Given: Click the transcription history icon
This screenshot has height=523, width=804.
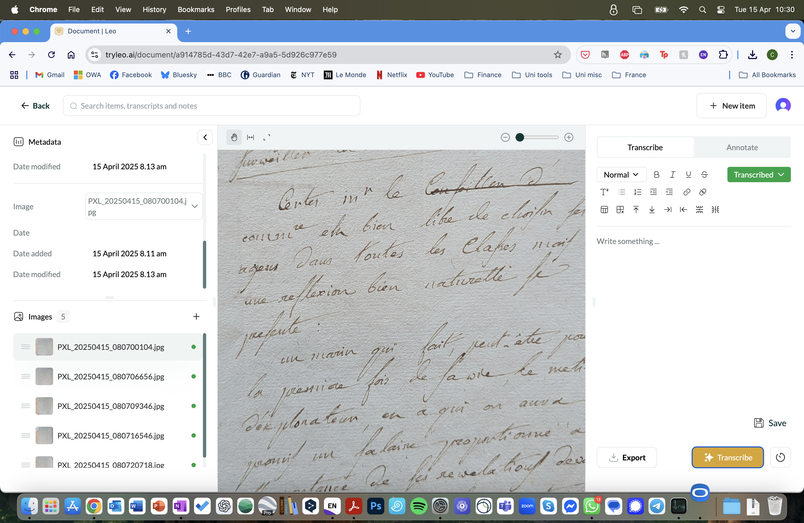Looking at the screenshot, I should pyautogui.click(x=780, y=457).
